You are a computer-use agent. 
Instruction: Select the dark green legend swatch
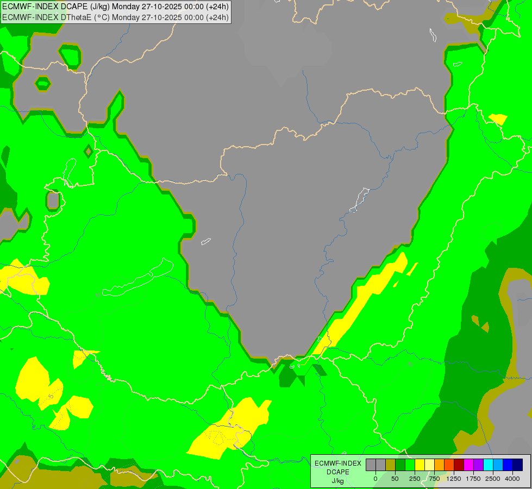pyautogui.click(x=400, y=465)
